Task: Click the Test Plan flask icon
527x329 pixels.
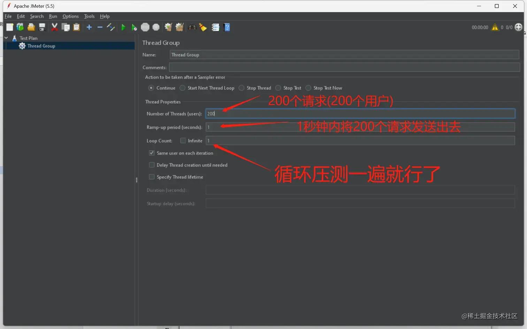Action: click(14, 38)
